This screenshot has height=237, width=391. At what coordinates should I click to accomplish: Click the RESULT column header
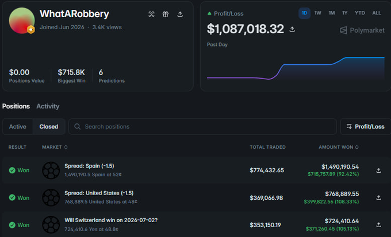click(17, 147)
